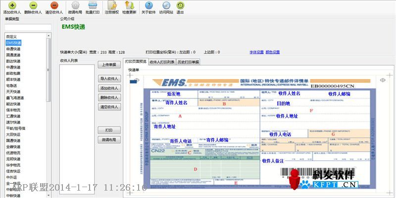
Task: Click the 收件人地址 field on the waybill
Action: click(287, 116)
